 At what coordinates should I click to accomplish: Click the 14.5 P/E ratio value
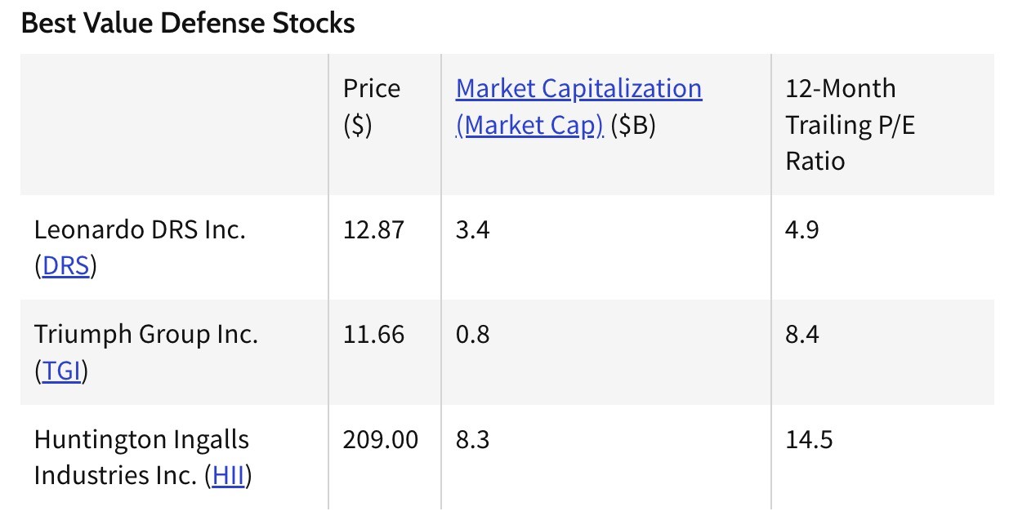(809, 440)
